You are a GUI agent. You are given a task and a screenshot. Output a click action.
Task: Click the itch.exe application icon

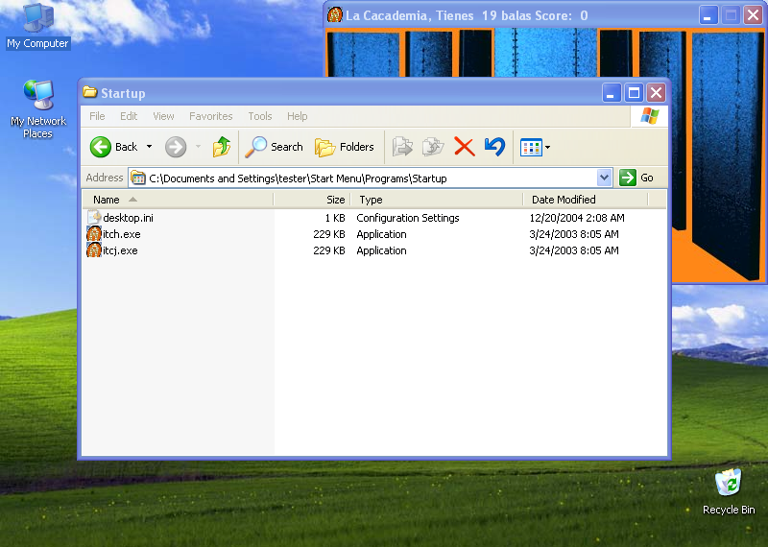coord(94,233)
